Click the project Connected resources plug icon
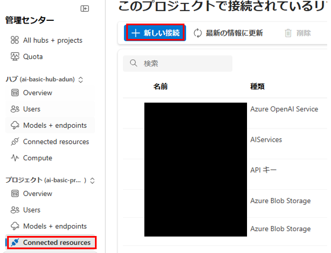The height and width of the screenshot is (253, 331). point(15,242)
